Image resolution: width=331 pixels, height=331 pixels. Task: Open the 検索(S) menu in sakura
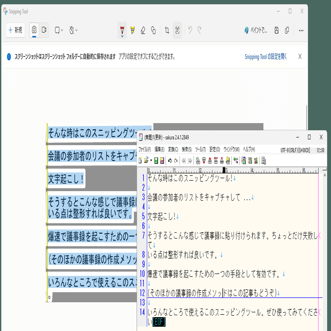click(x=187, y=149)
